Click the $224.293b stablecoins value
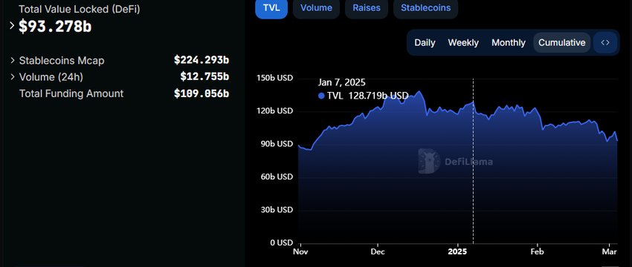 [201, 60]
